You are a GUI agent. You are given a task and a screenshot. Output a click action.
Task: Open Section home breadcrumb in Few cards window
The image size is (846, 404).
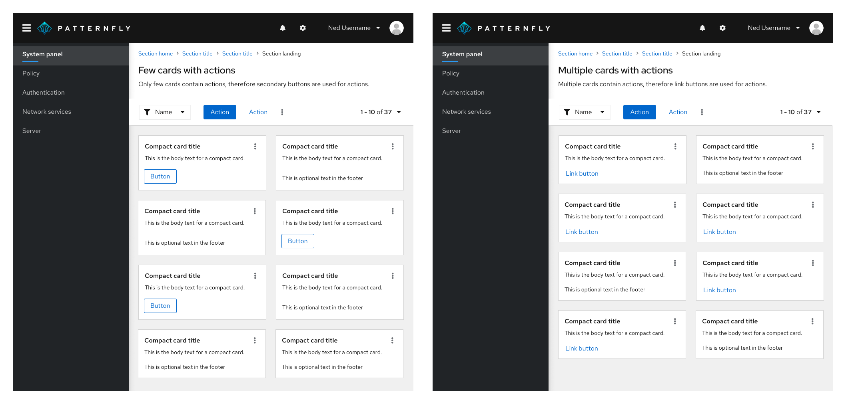156,53
